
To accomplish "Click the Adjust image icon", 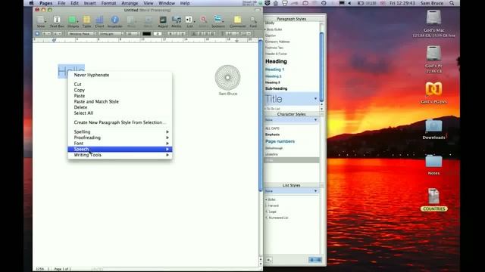I will point(163,22).
